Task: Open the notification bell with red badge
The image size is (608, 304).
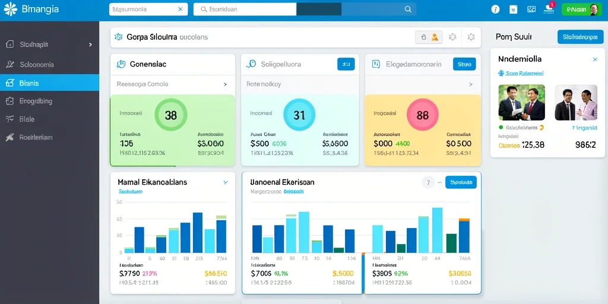Action: pyautogui.click(x=550, y=8)
